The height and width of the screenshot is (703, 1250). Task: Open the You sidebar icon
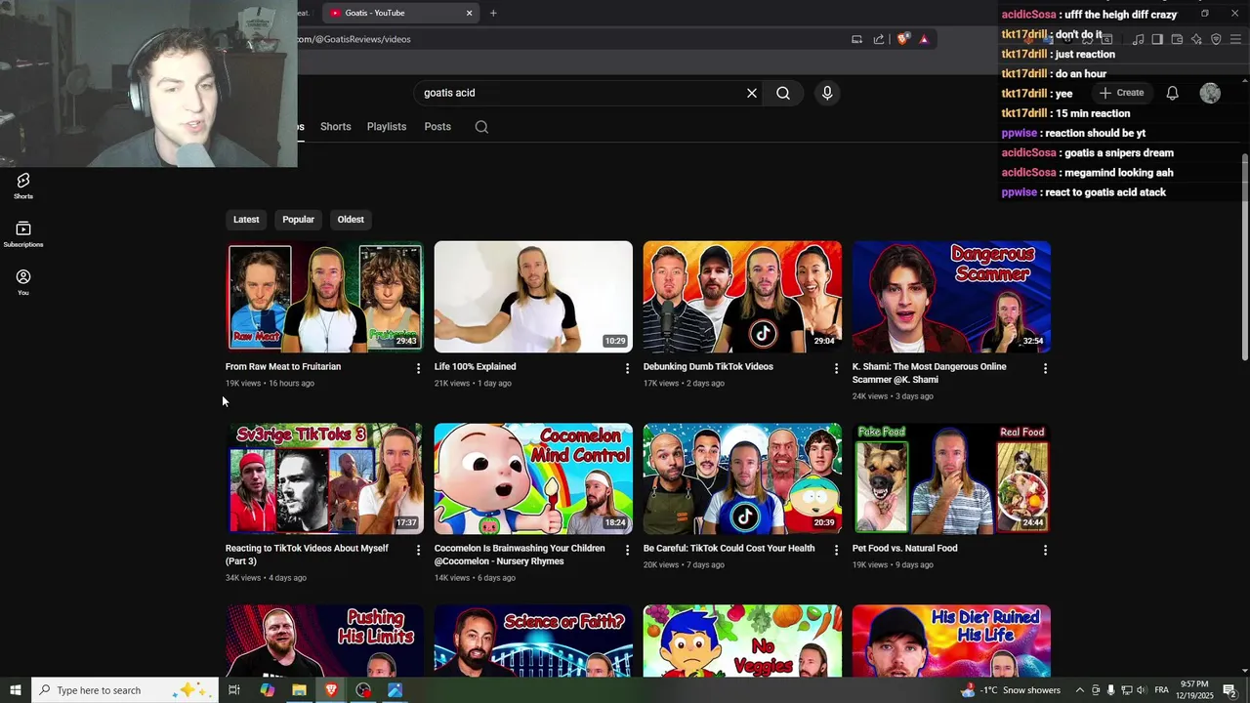point(23,282)
